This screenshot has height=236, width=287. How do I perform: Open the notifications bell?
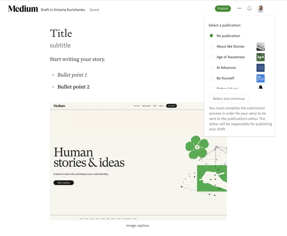click(249, 8)
